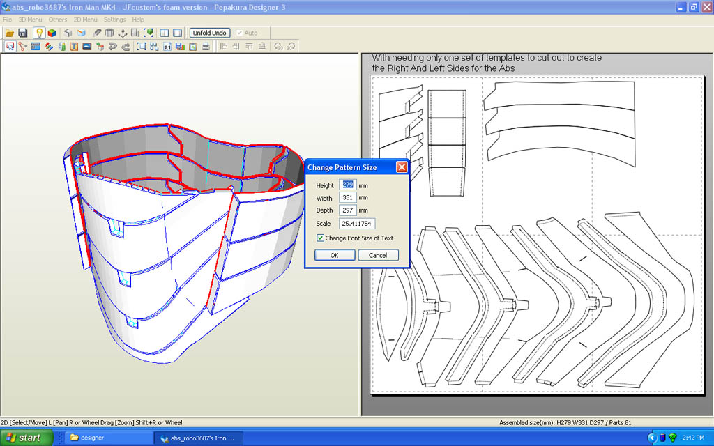Viewport: 714px width, 446px height.
Task: Open the Help menu
Action: click(x=138, y=20)
